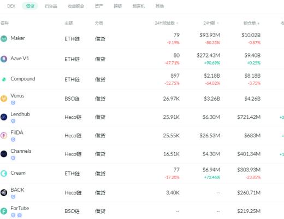Click the Maker project logo
This screenshot has width=284, height=219.
(4, 39)
